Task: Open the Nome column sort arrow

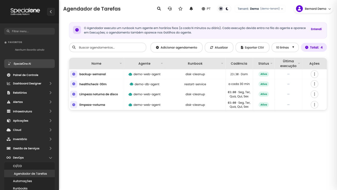Action: [121, 64]
